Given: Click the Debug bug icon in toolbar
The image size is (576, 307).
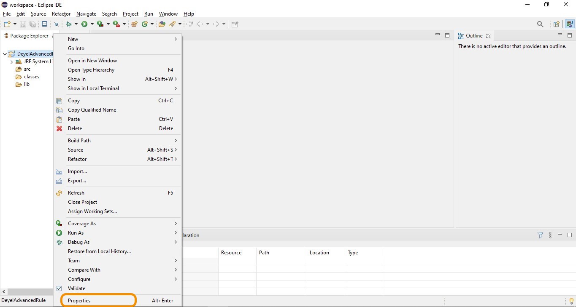Looking at the screenshot, I should 68,24.
